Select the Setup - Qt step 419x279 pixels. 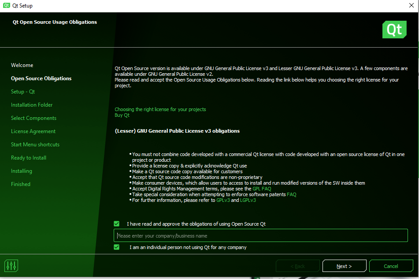23,92
